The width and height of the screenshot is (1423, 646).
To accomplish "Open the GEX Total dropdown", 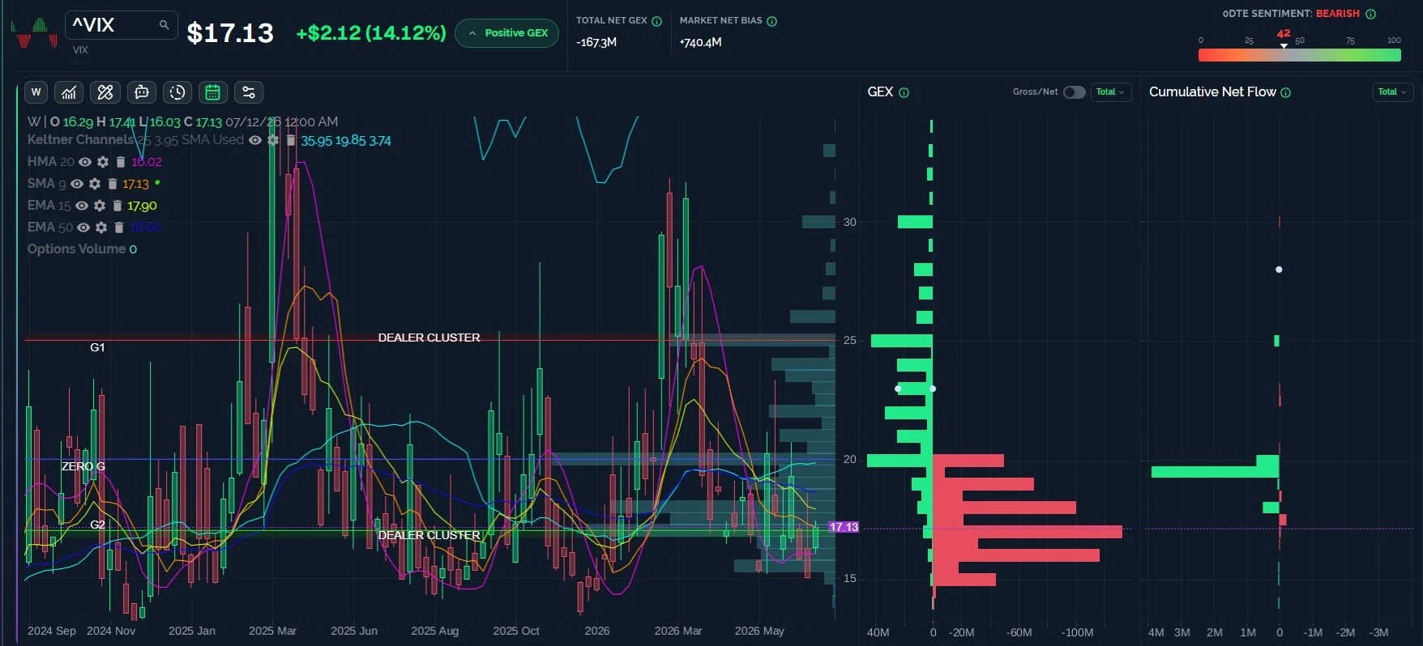I will coord(1111,92).
